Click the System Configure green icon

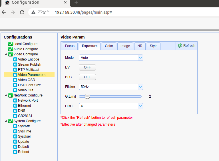(x=11, y=121)
